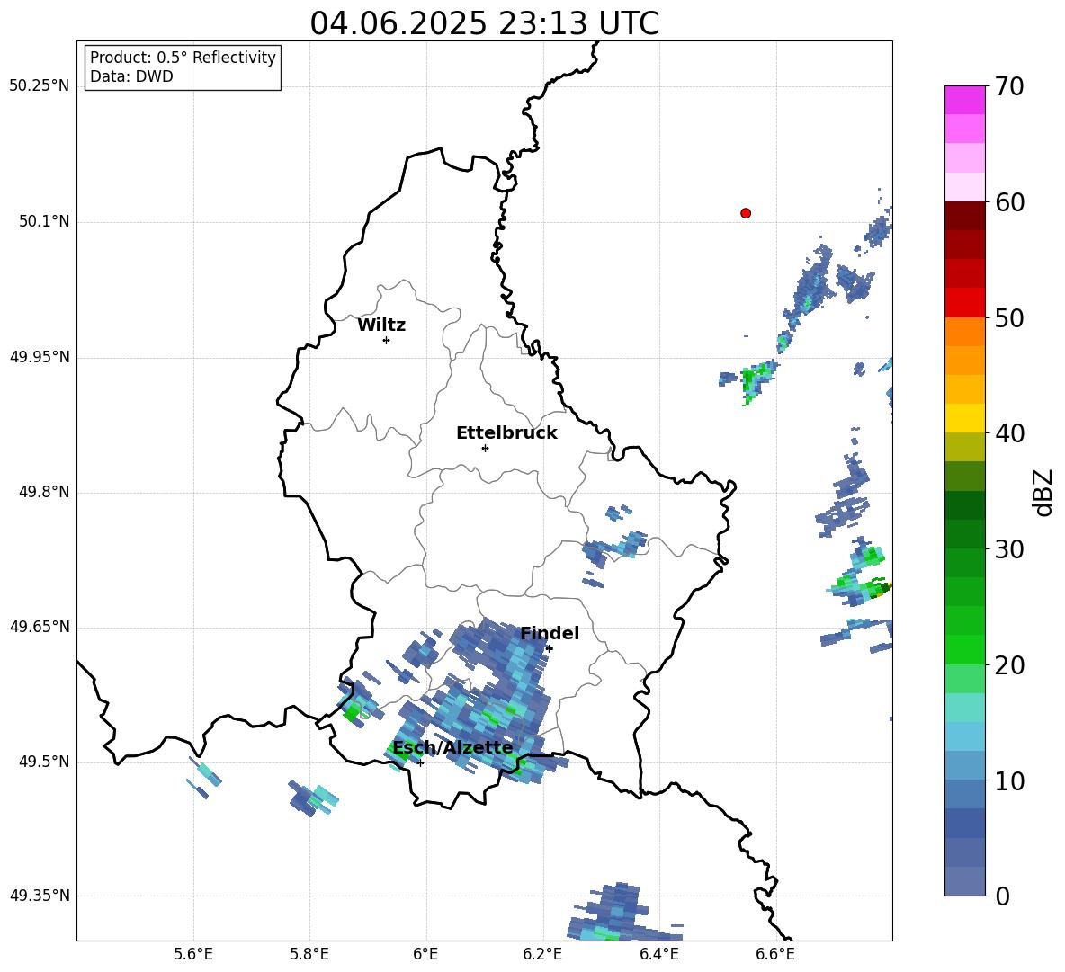Viewport: 1065px width, 972px height.
Task: Click the Esch/Alzette city label
Action: click(x=452, y=747)
